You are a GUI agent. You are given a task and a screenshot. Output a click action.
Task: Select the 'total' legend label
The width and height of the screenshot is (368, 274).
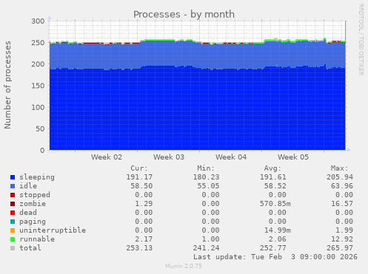30,248
